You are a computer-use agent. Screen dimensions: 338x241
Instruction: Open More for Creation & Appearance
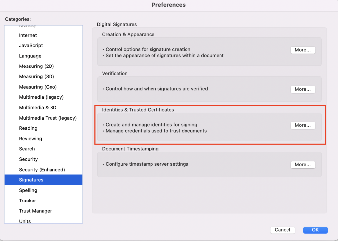(x=303, y=50)
